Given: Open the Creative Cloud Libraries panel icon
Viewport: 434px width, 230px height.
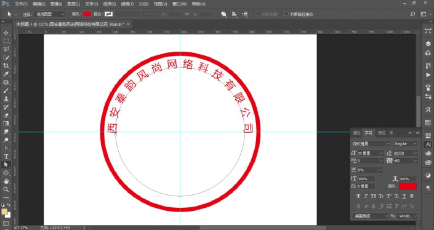Looking at the screenshot, I should point(428,162).
